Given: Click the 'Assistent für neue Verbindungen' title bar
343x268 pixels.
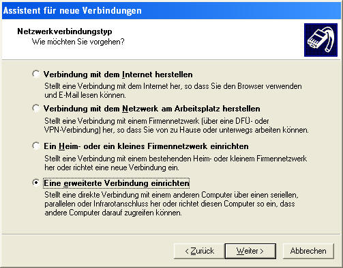Looking at the screenshot, I should pyautogui.click(x=171, y=10).
